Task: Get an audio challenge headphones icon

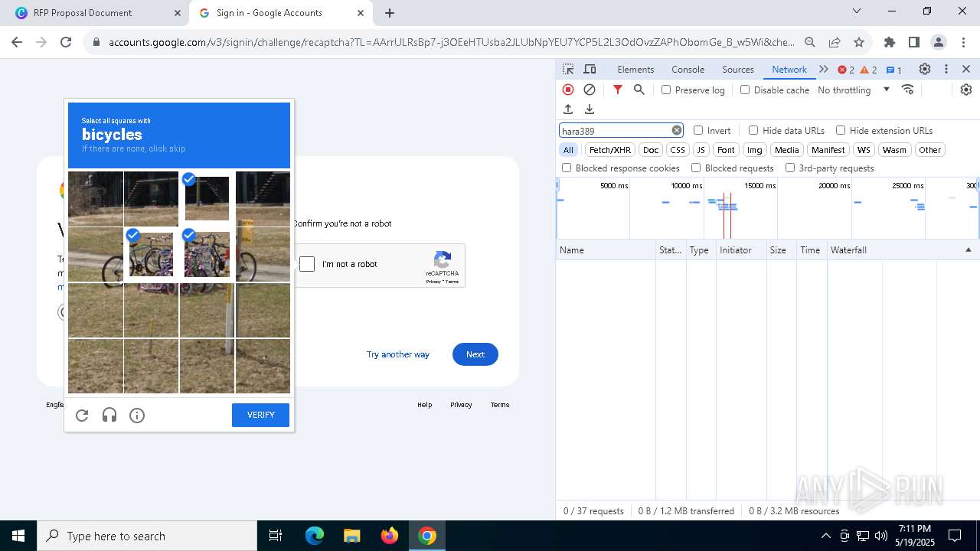Action: point(109,416)
